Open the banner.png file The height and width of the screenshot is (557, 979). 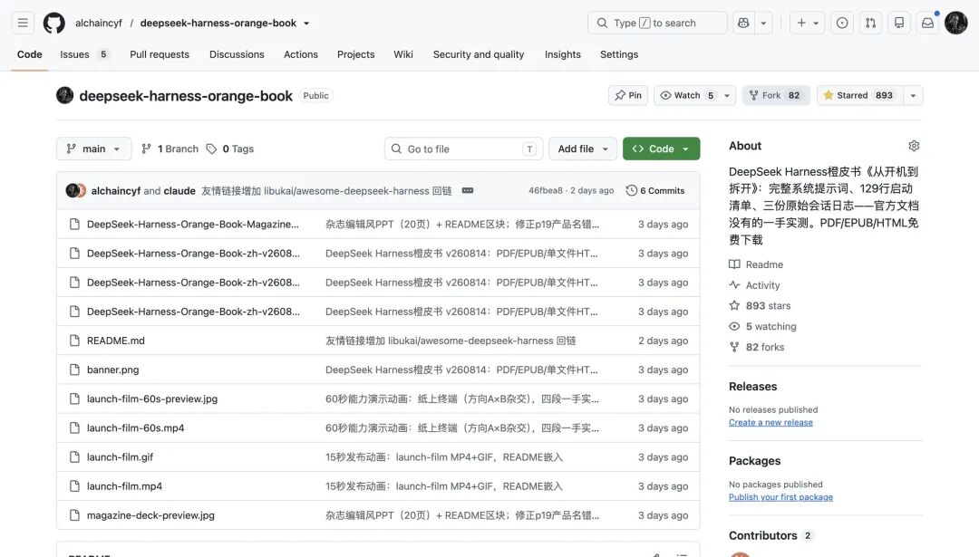[x=112, y=370]
